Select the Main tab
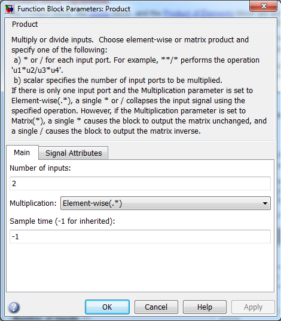 tap(22, 153)
